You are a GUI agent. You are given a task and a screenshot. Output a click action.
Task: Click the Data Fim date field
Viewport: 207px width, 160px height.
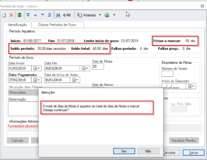pyautogui.click(x=62, y=68)
